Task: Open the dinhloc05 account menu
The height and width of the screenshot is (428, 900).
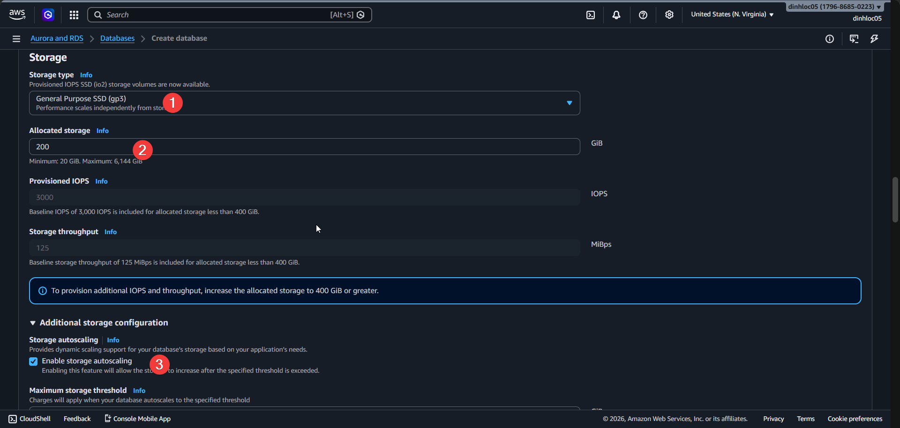Action: (x=834, y=7)
